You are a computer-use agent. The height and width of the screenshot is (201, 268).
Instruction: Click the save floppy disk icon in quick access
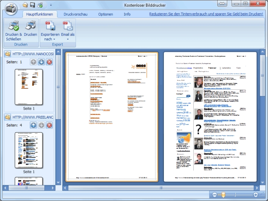click(x=32, y=5)
